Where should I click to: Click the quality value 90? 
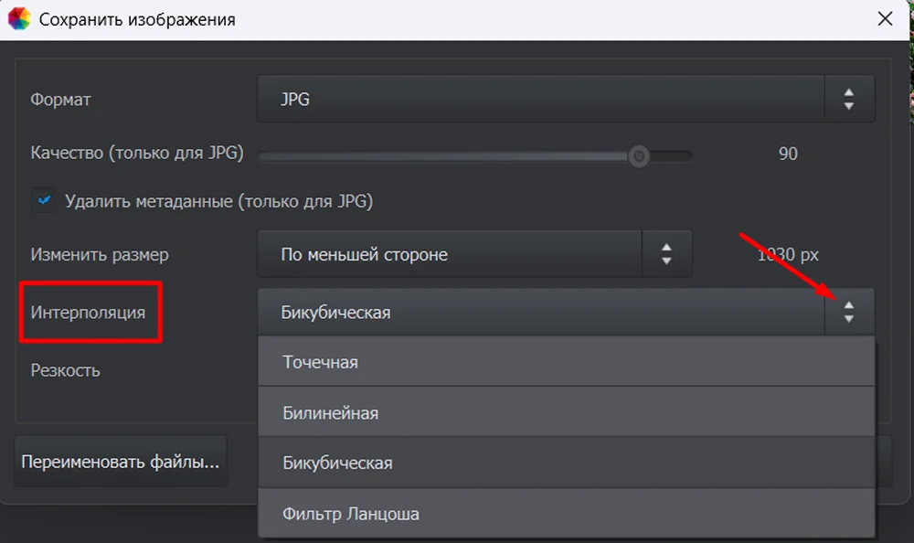point(788,154)
